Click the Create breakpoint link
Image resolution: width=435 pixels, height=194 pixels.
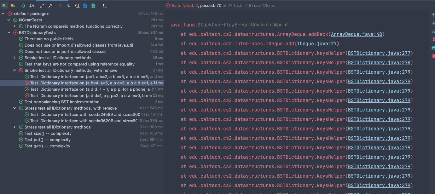(x=269, y=25)
